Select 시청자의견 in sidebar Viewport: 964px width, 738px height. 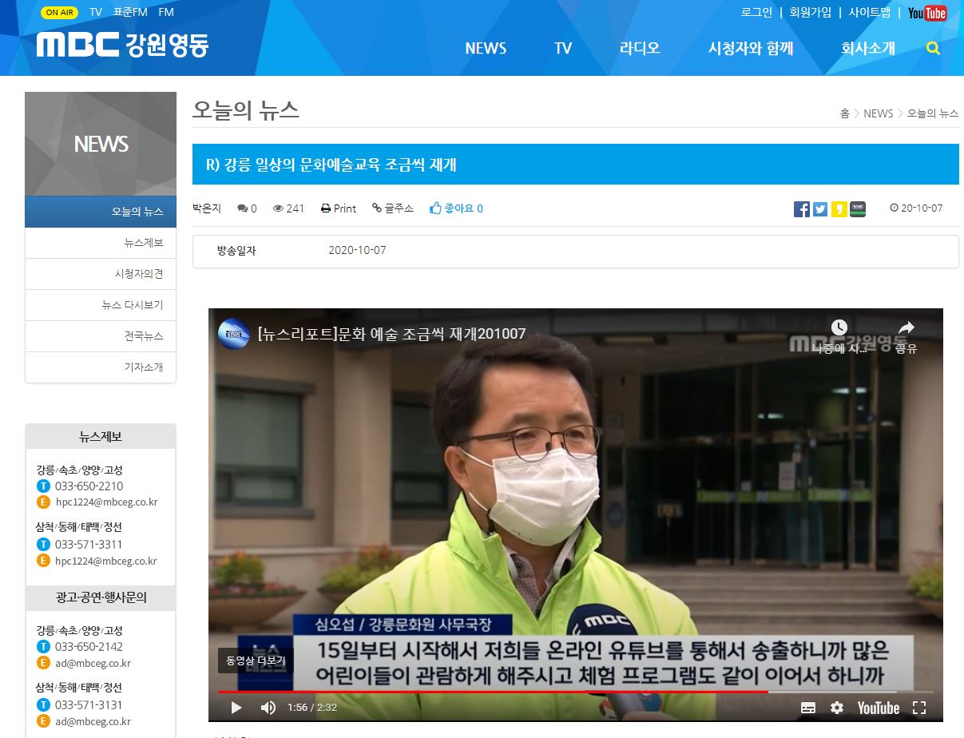(x=101, y=274)
